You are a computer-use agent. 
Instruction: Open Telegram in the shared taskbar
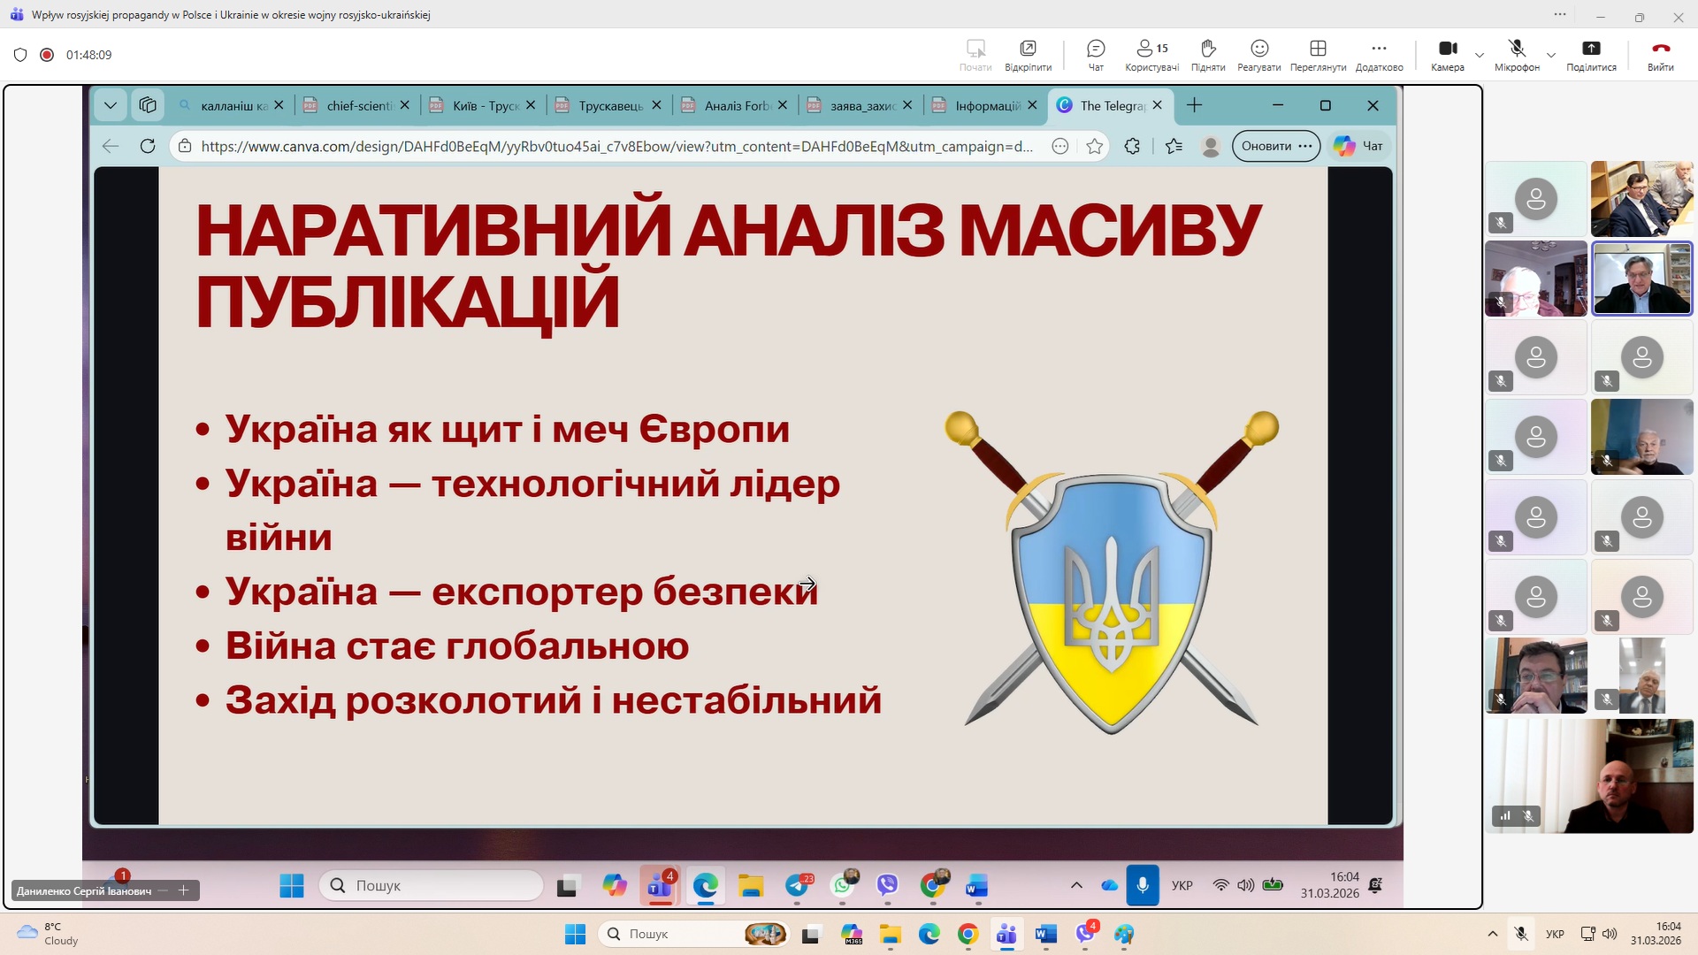[x=798, y=885]
